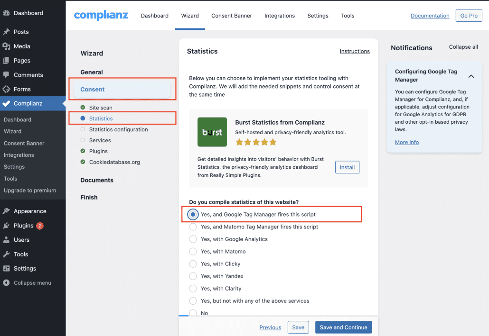Click the Media icon in the sidebar
This screenshot has width=489, height=336.
pos(6,46)
